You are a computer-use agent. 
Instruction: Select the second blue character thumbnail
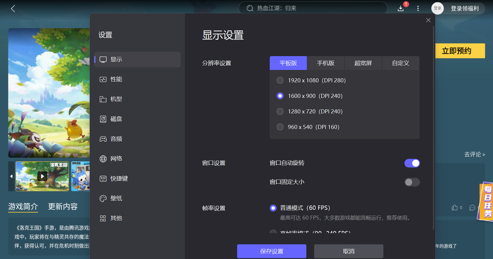coord(80,176)
